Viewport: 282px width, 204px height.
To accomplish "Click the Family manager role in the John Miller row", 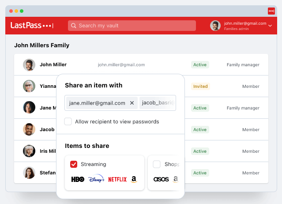I will point(243,65).
